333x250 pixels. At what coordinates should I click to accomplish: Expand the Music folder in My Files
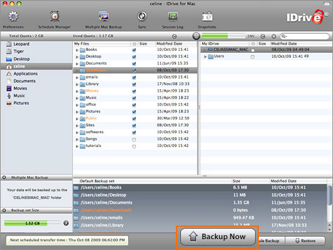pyautogui.click(x=77, y=98)
